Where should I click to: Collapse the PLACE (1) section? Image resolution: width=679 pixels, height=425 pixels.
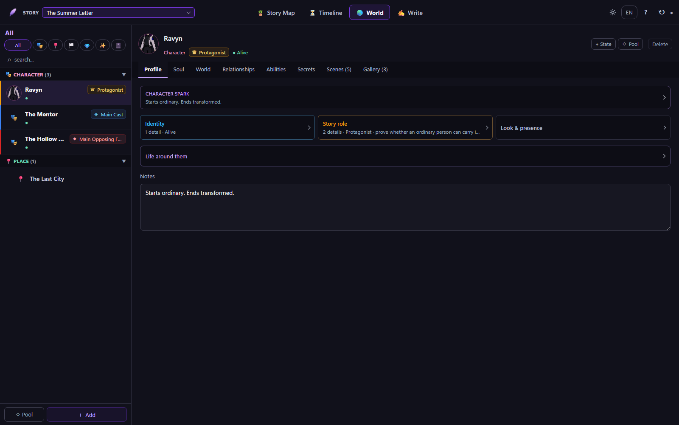click(124, 161)
